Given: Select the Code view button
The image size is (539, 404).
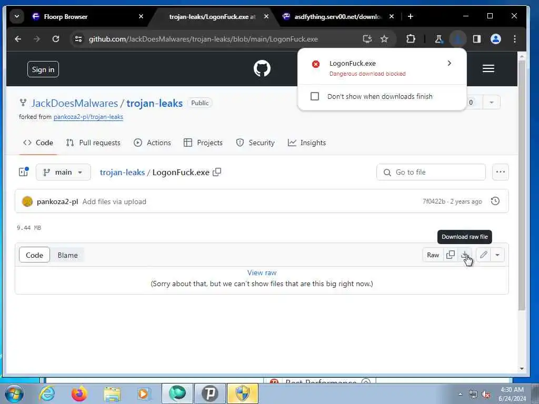Looking at the screenshot, I should (x=34, y=255).
